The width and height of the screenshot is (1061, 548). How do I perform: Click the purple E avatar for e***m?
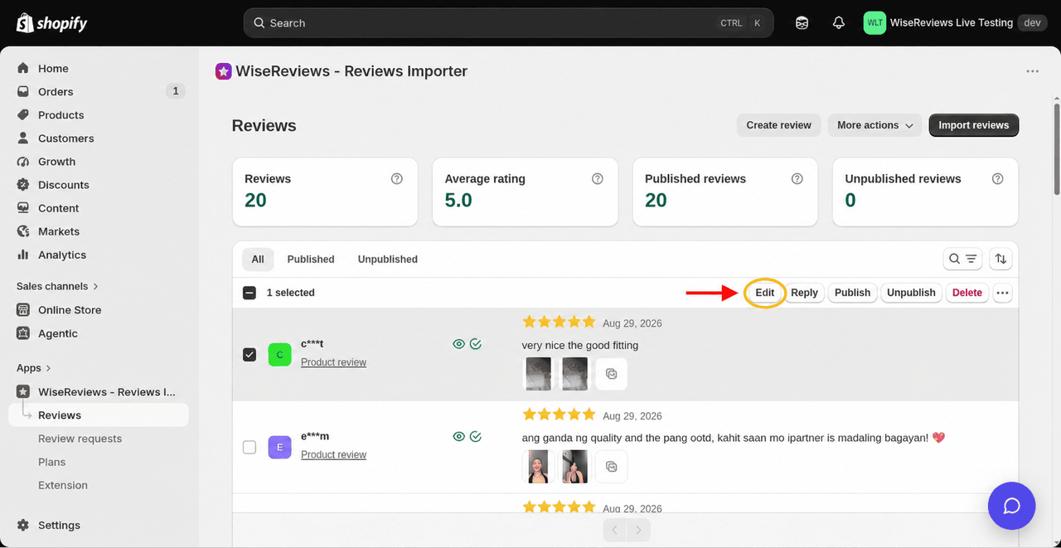(x=279, y=448)
